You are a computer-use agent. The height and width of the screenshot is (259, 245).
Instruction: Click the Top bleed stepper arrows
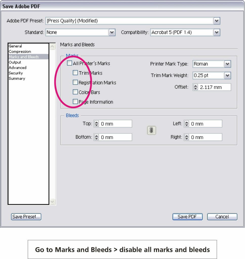point(97,124)
